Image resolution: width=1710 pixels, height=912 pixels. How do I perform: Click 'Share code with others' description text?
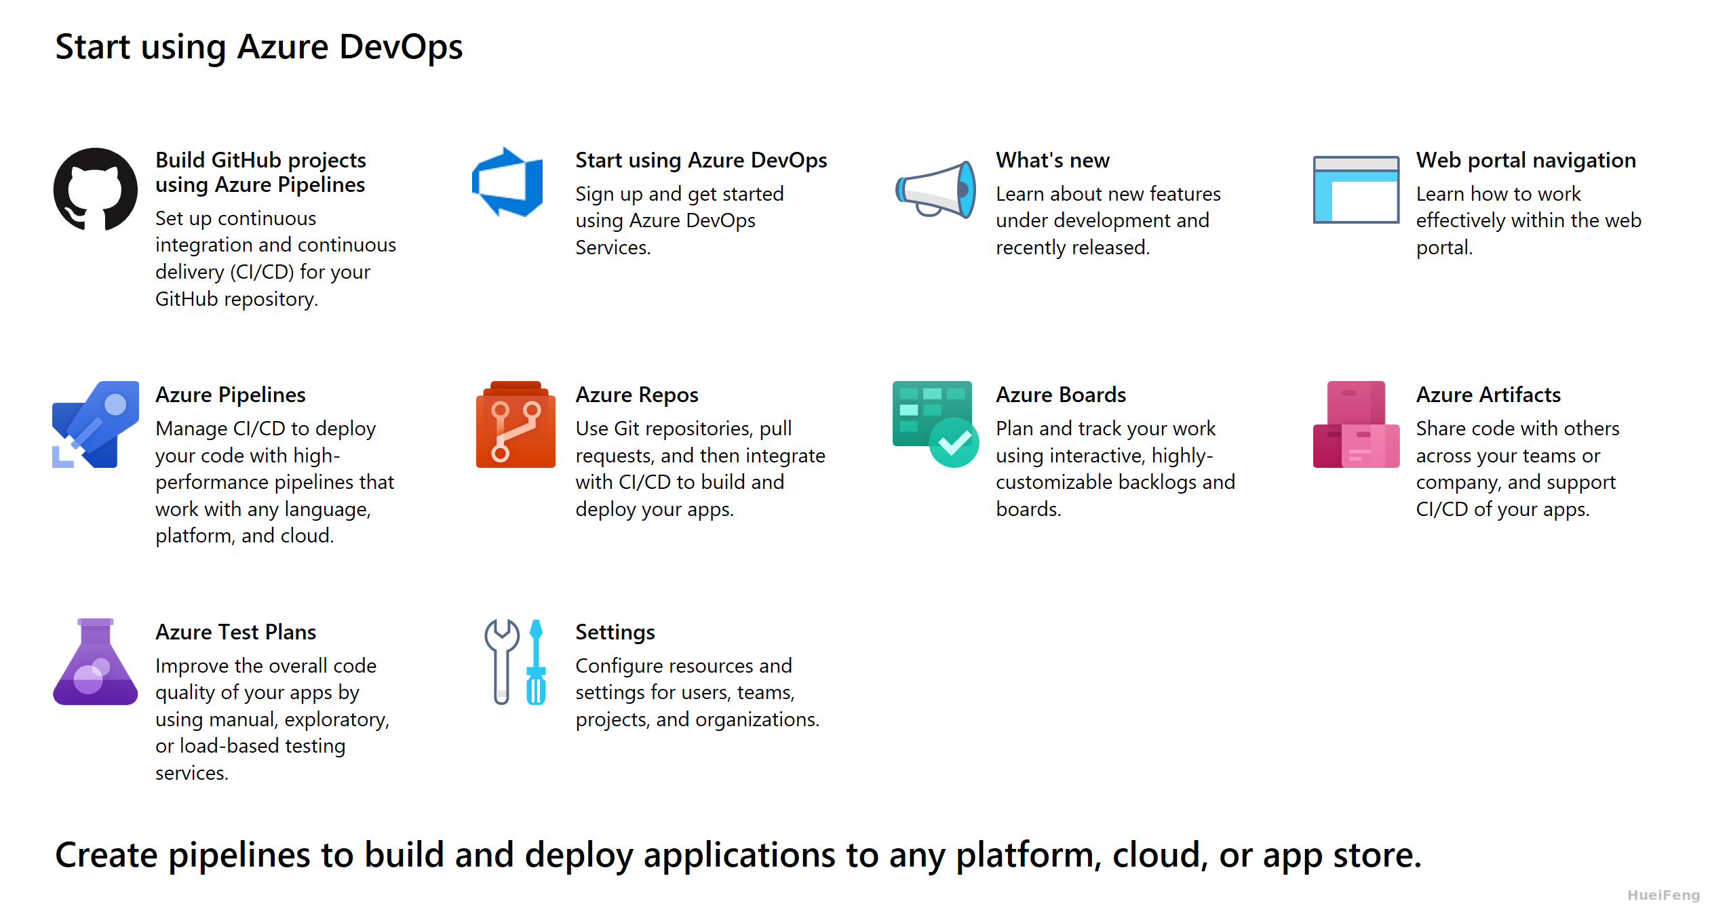pos(1518,469)
